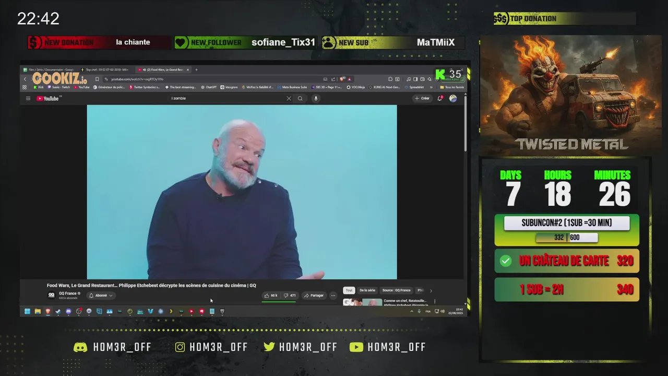This screenshot has width=668, height=376.
Task: Click the youtube.com address bar URL
Action: [x=137, y=79]
